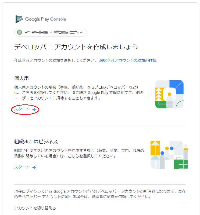Click the description starting 組織やビジネス用のアカウント
This screenshot has height=215, width=200.
click(79, 153)
